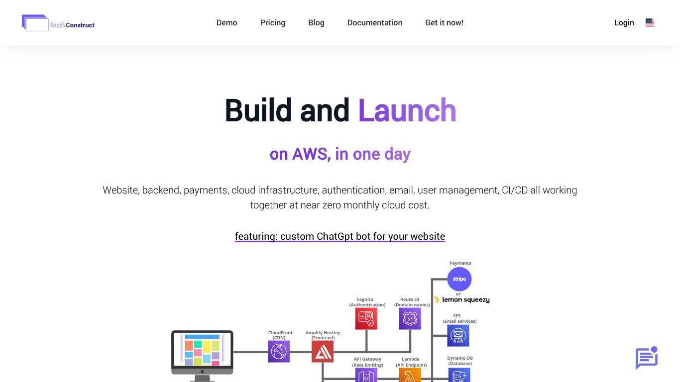Image resolution: width=680 pixels, height=382 pixels.
Task: Click the Route 53 icon
Action: click(410, 319)
